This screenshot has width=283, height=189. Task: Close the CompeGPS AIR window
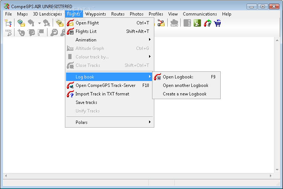(274, 7)
